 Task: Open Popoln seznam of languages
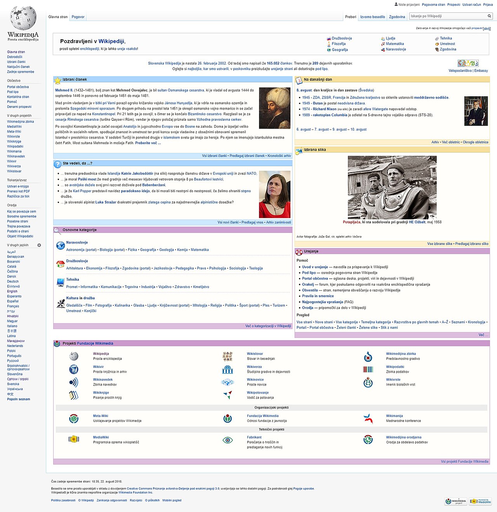[19, 399]
